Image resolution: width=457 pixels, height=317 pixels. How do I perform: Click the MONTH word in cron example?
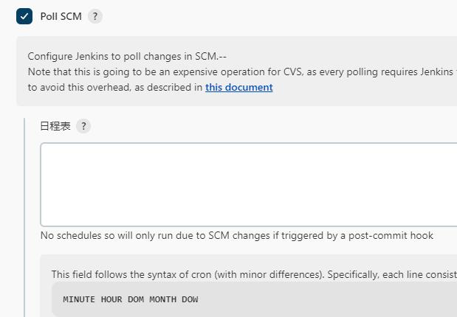[x=162, y=299]
